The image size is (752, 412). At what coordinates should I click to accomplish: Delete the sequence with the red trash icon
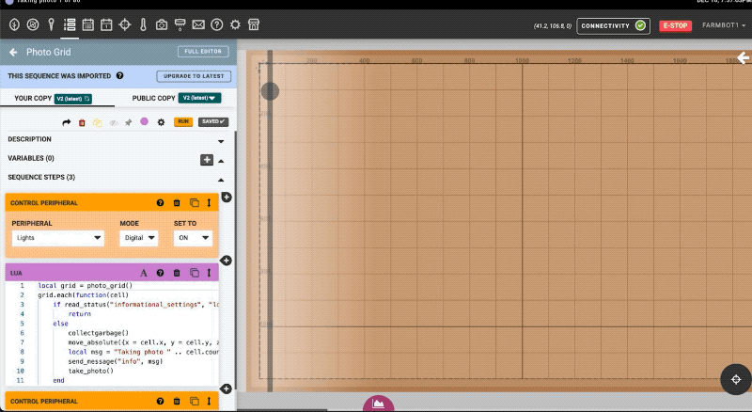coord(82,122)
